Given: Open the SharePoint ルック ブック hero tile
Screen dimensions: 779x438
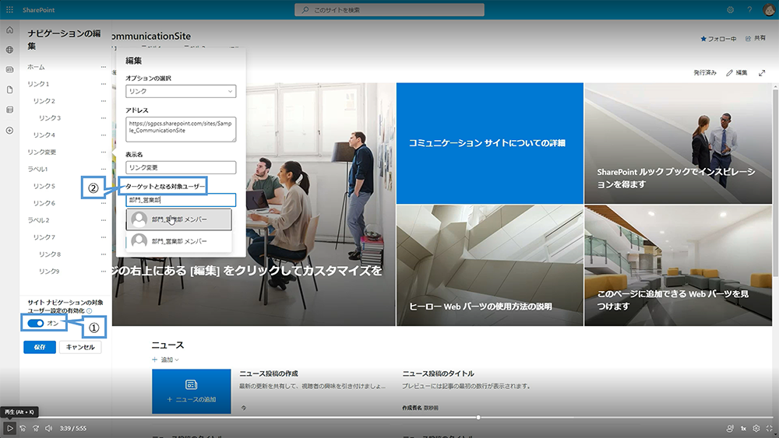Looking at the screenshot, I should pyautogui.click(x=679, y=143).
